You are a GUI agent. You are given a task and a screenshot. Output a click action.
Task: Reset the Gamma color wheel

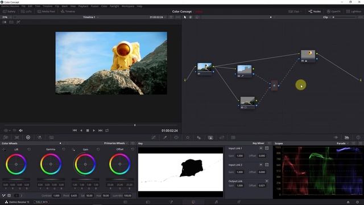64,149
